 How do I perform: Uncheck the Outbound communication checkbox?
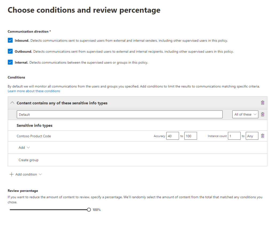point(10,51)
